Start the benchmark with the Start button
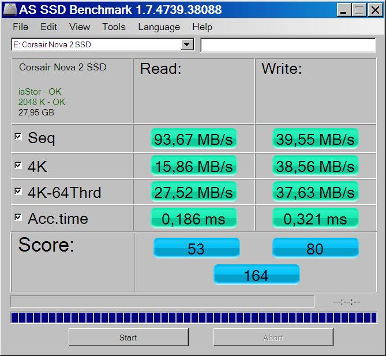 129,338
